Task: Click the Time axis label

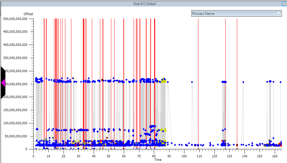Action: point(158,160)
